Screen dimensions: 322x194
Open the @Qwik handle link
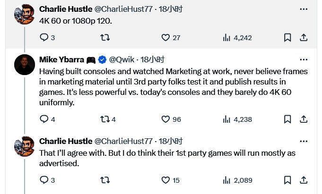point(122,59)
